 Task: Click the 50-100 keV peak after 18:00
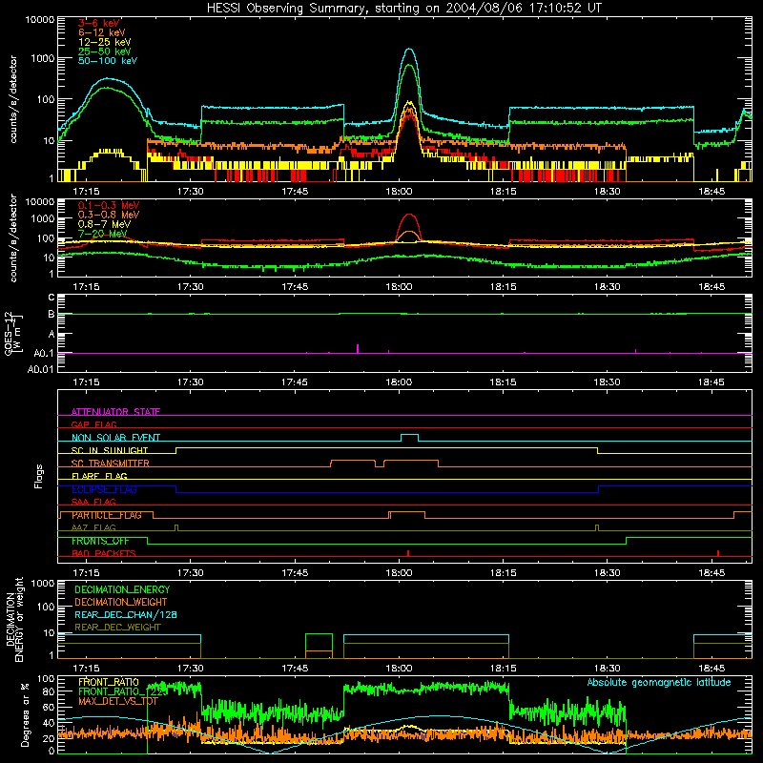pos(409,50)
